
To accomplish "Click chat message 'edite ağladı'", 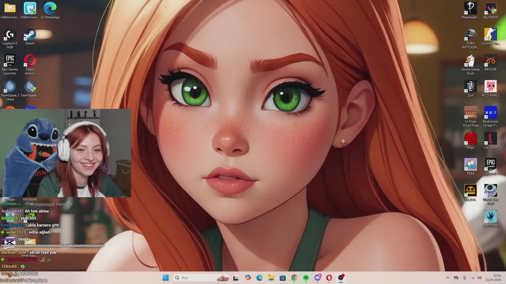I will click(40, 232).
